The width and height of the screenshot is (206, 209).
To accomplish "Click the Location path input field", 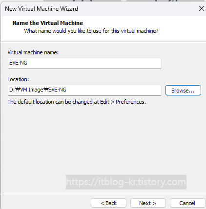I will (x=84, y=90).
